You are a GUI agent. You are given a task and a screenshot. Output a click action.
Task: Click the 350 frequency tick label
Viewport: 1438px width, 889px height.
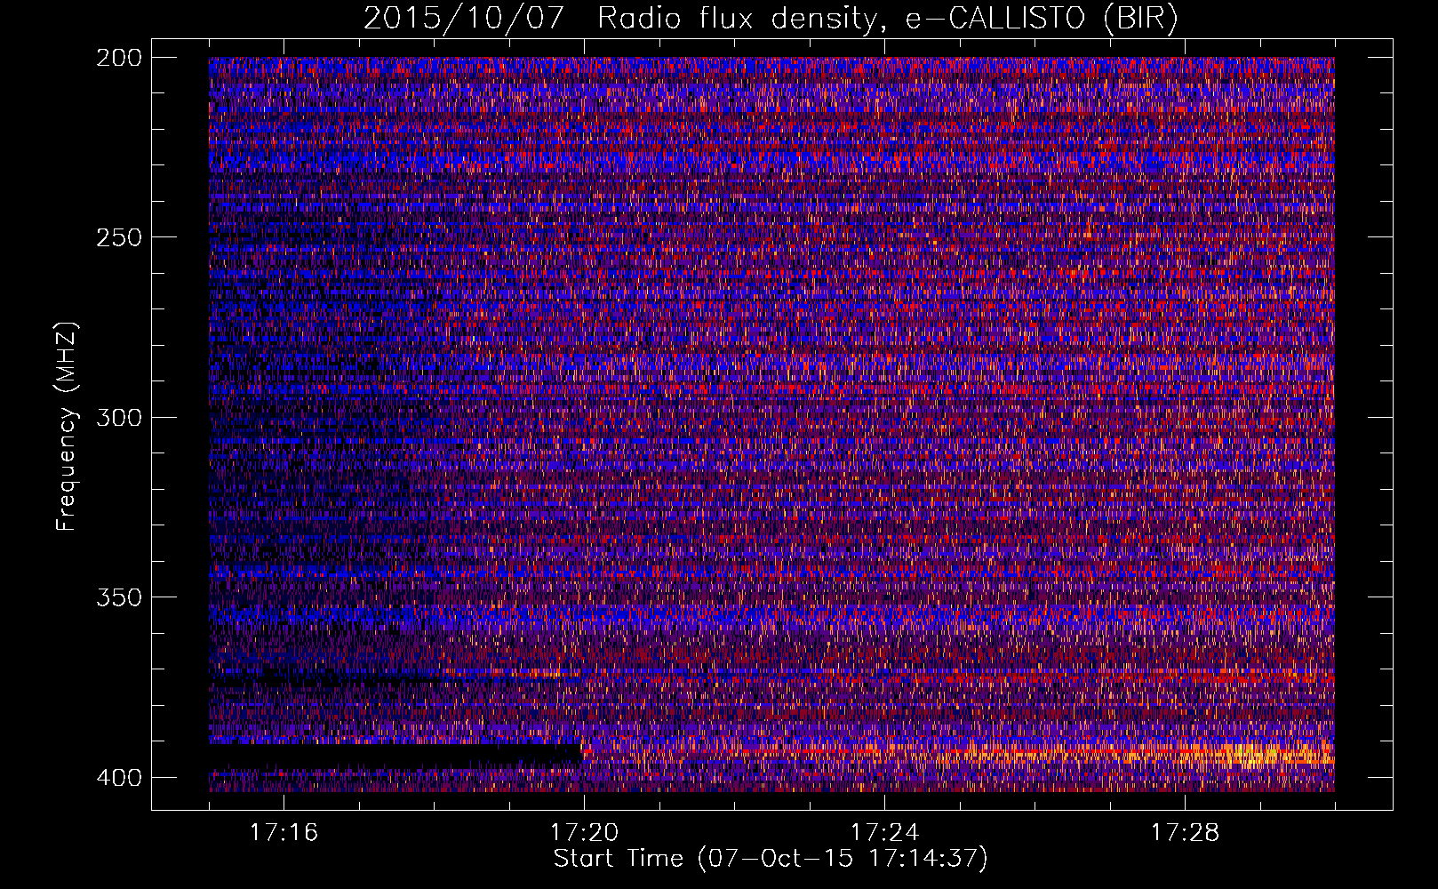[118, 597]
